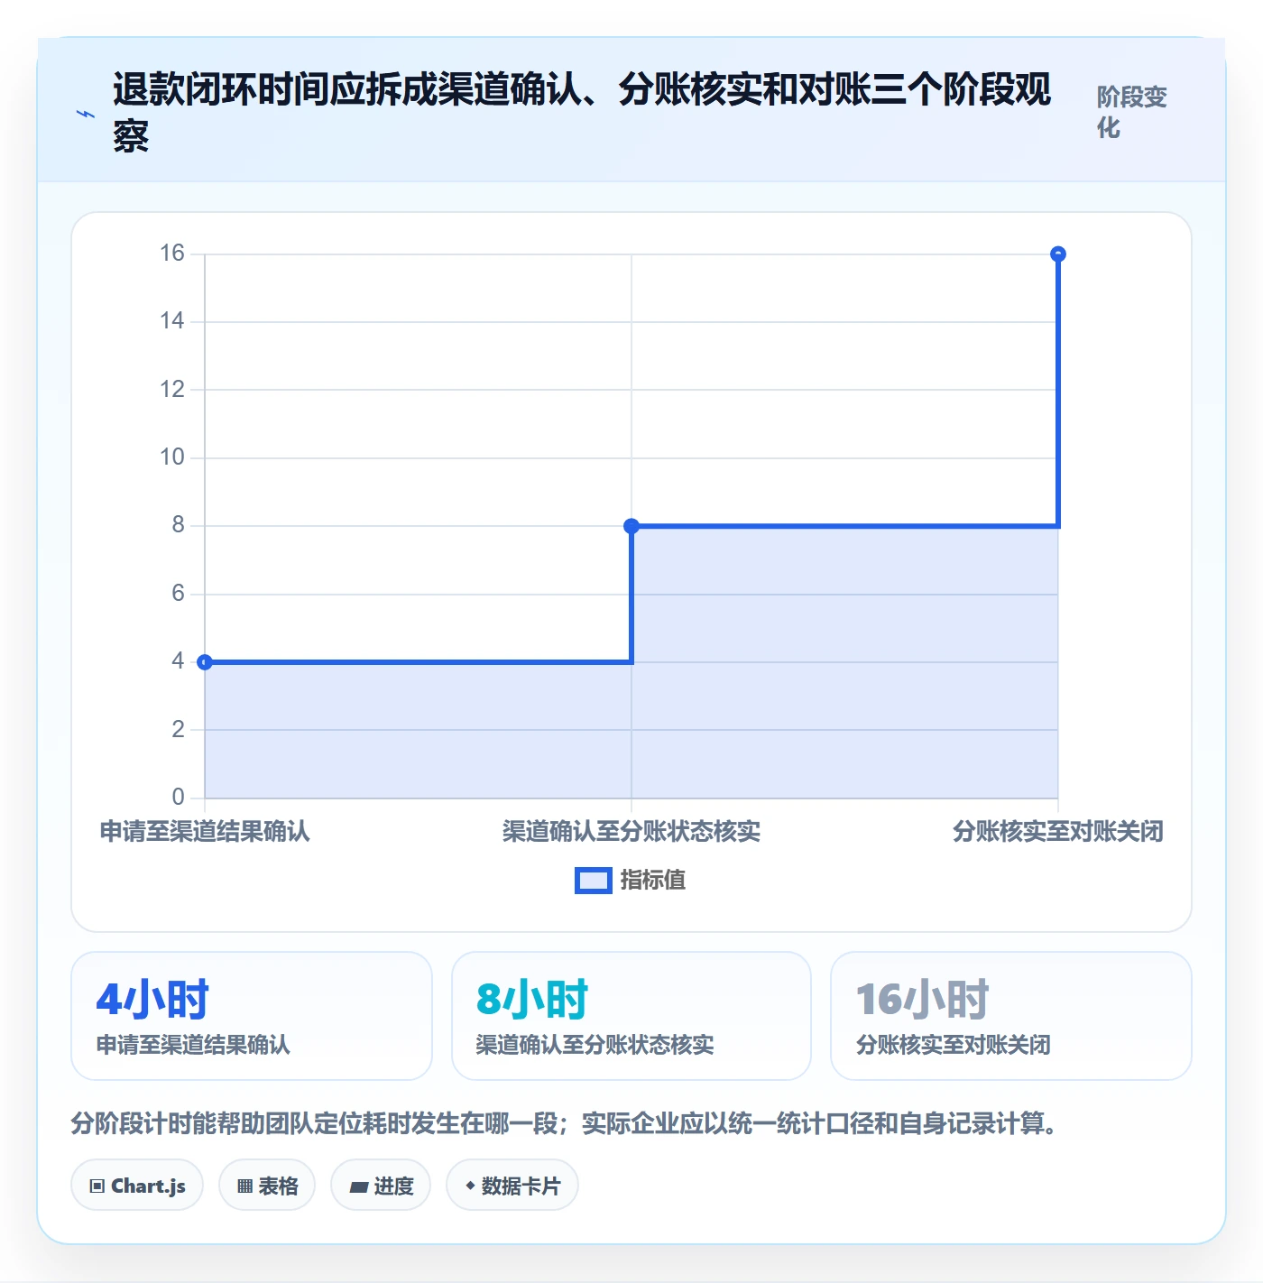The height and width of the screenshot is (1283, 1263).
Task: Click the y-axis tick label 0
Action: [179, 798]
